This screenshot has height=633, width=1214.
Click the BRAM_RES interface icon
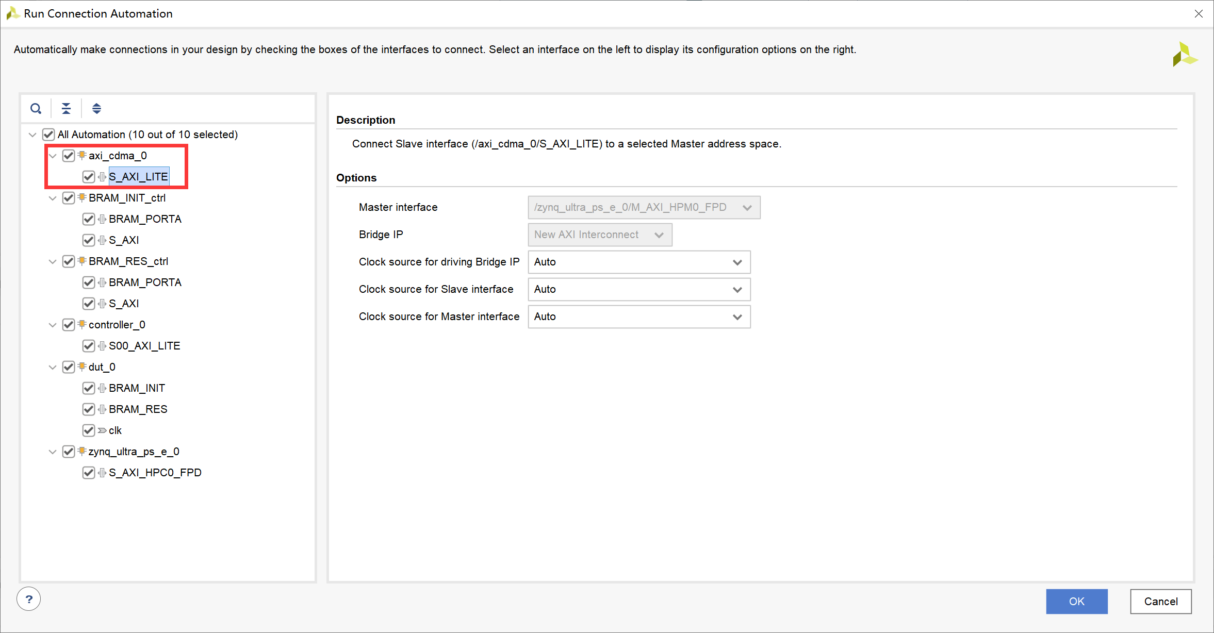[102, 409]
